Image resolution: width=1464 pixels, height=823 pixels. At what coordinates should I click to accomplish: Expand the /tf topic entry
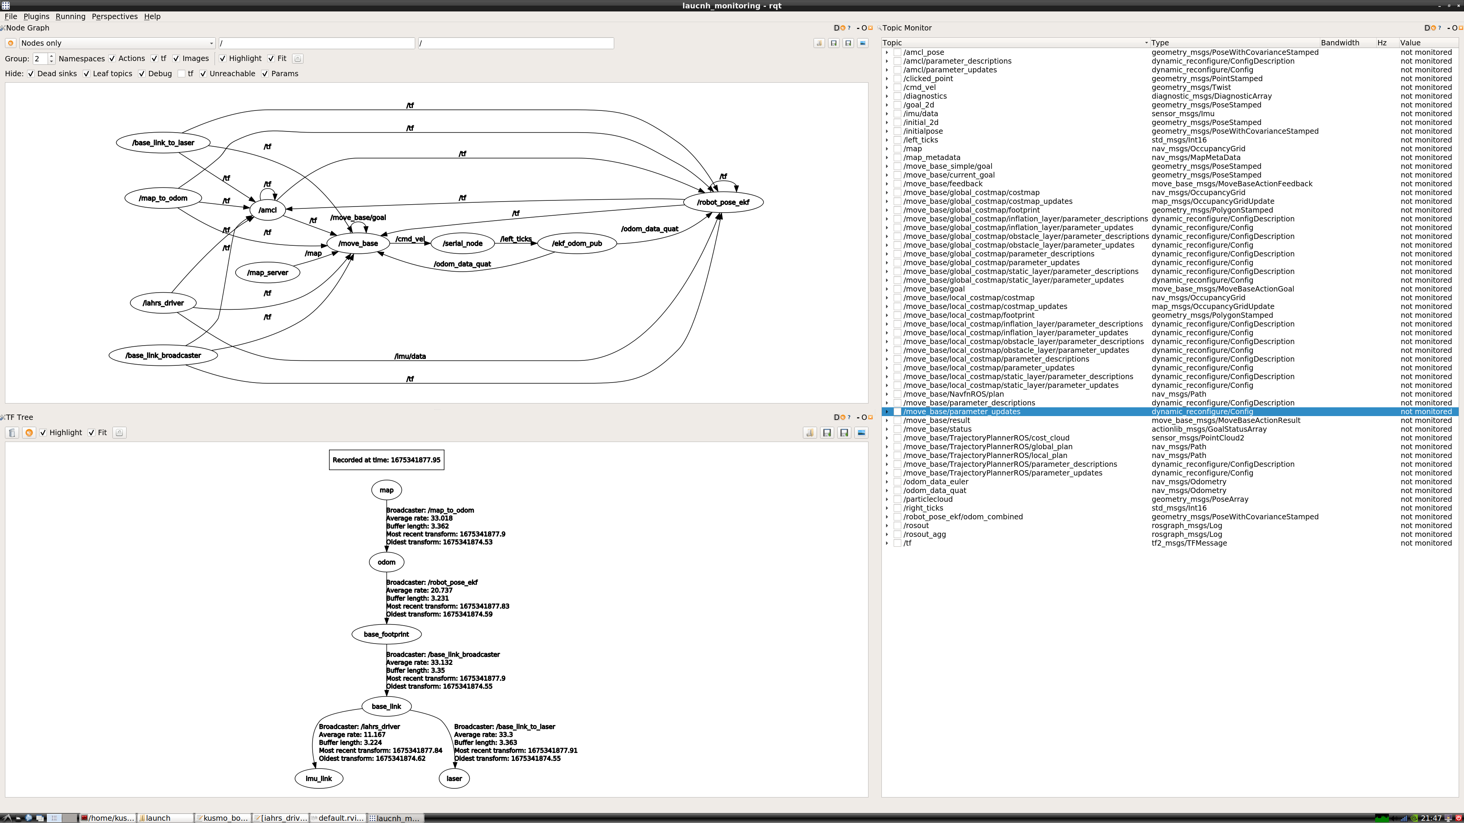886,544
